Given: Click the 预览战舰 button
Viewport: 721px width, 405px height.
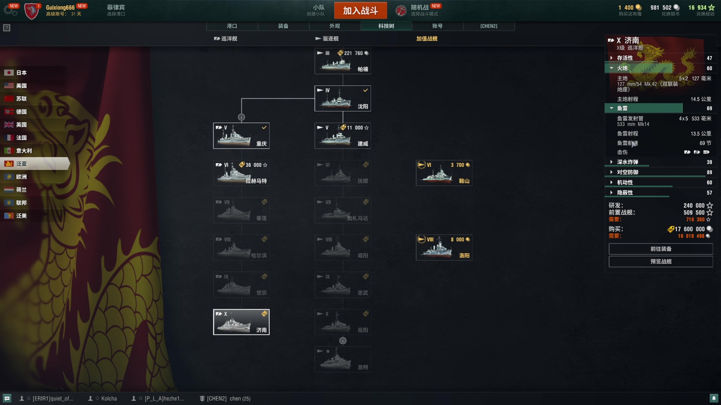Looking at the screenshot, I should pyautogui.click(x=661, y=262).
